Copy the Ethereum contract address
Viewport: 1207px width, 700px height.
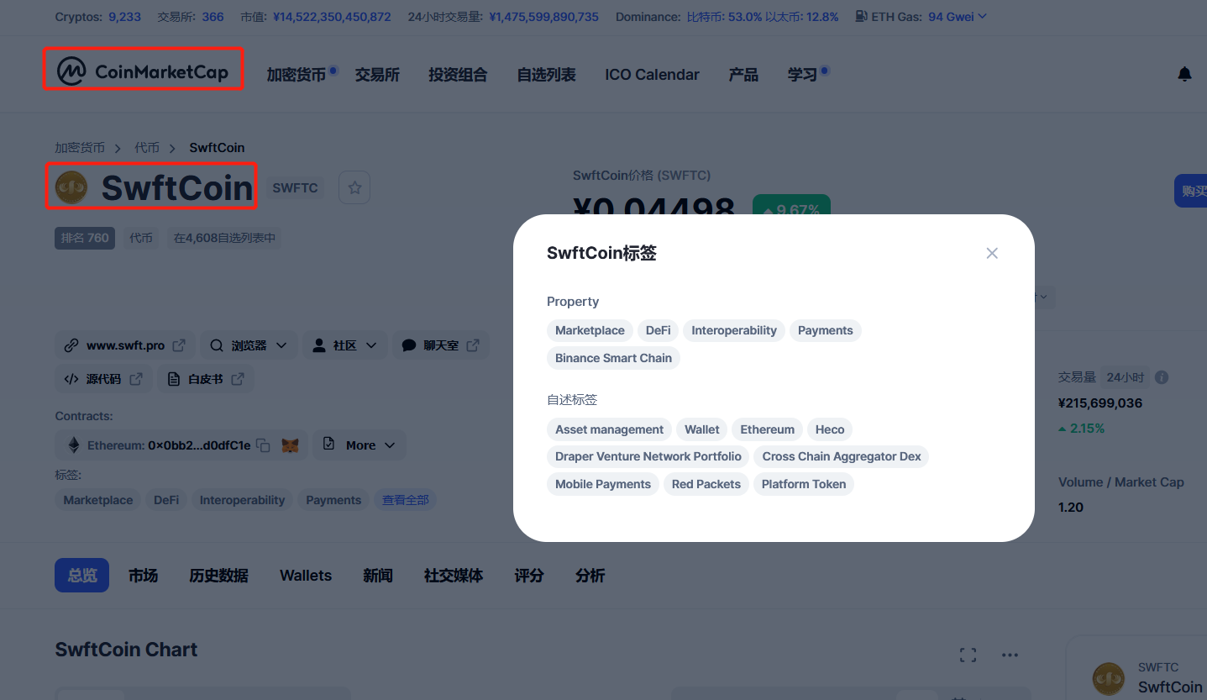(x=263, y=445)
